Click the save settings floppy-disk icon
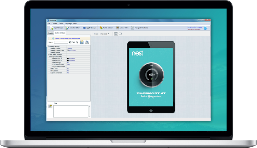The height and width of the screenshot is (148, 257). pyautogui.click(x=82, y=42)
